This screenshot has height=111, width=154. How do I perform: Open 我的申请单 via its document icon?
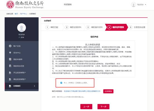(x=10, y=59)
